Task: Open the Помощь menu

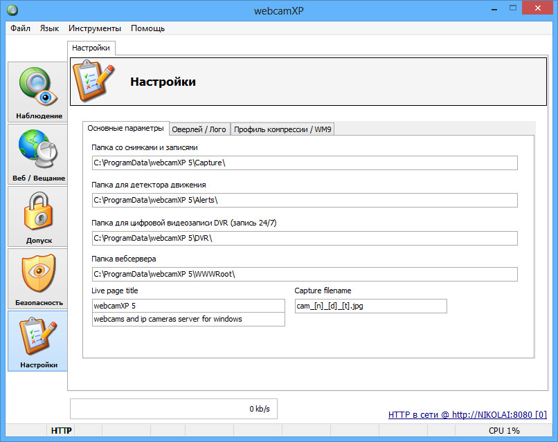Action: pyautogui.click(x=147, y=28)
